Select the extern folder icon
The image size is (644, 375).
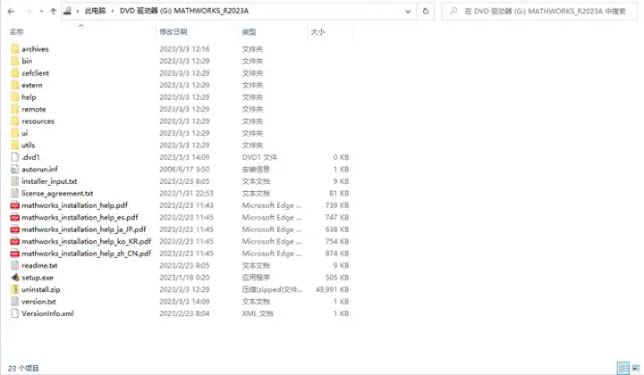pos(15,85)
